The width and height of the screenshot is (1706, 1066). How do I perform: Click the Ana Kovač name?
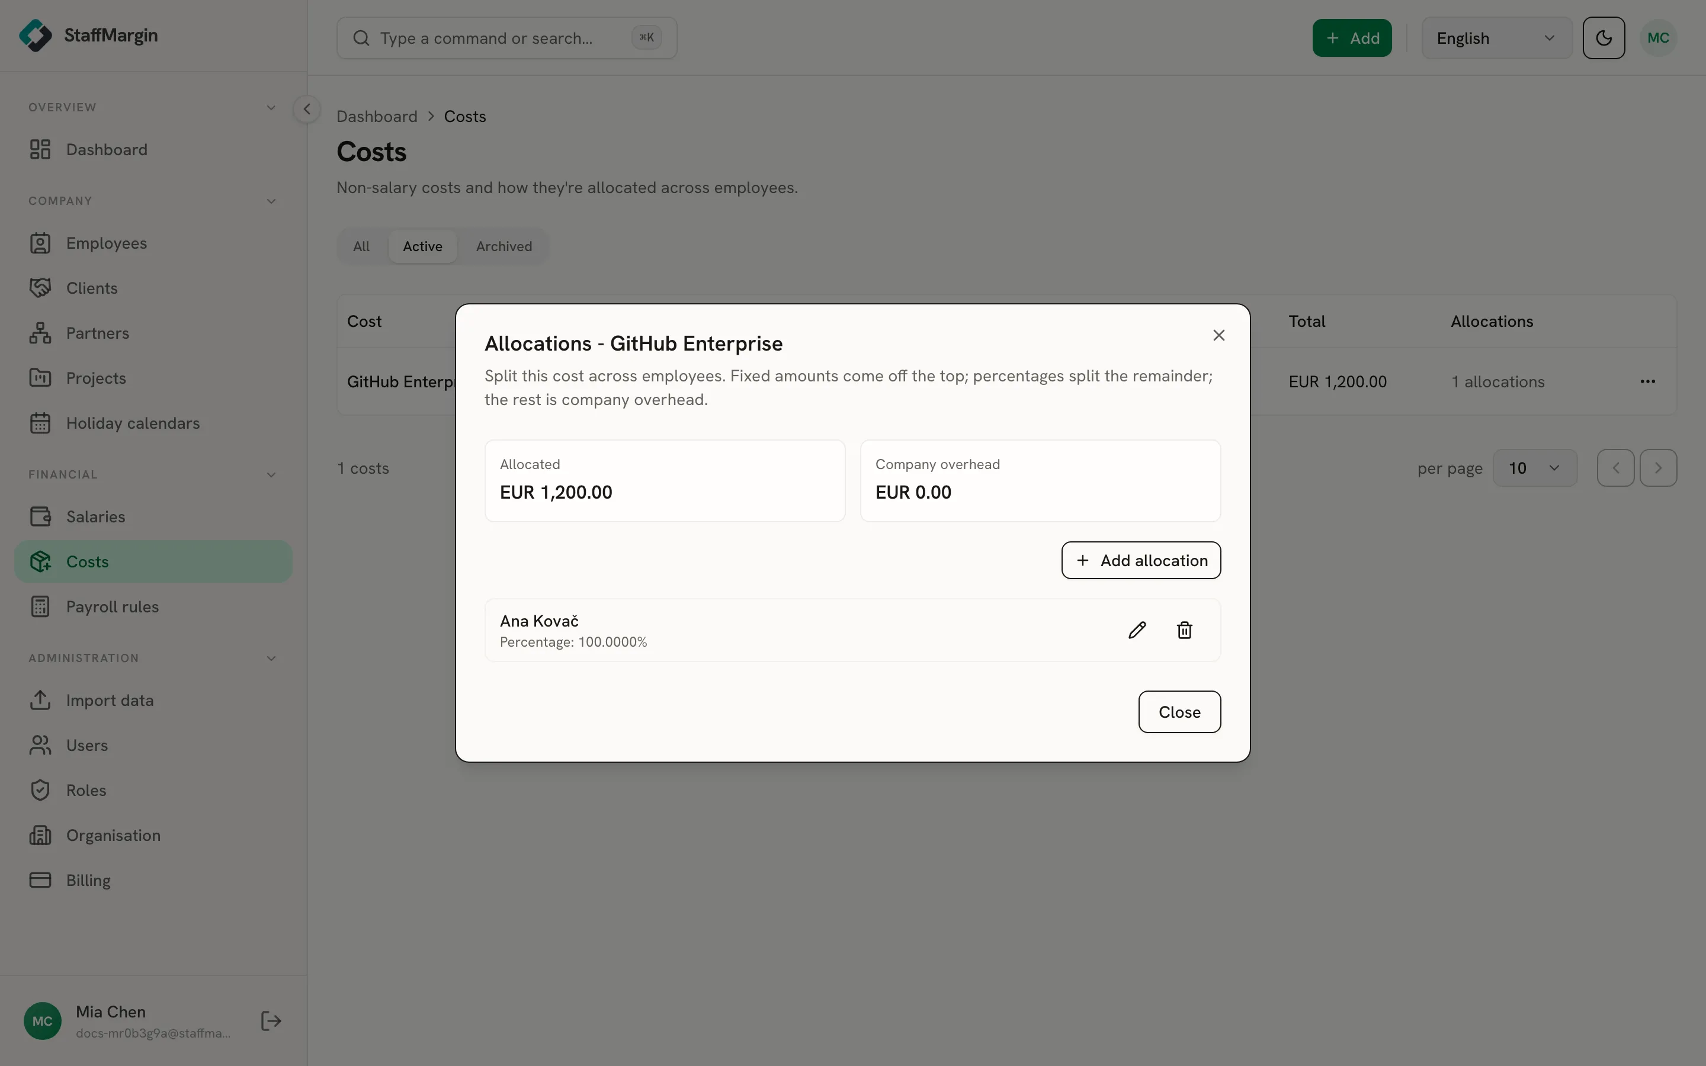click(x=539, y=621)
